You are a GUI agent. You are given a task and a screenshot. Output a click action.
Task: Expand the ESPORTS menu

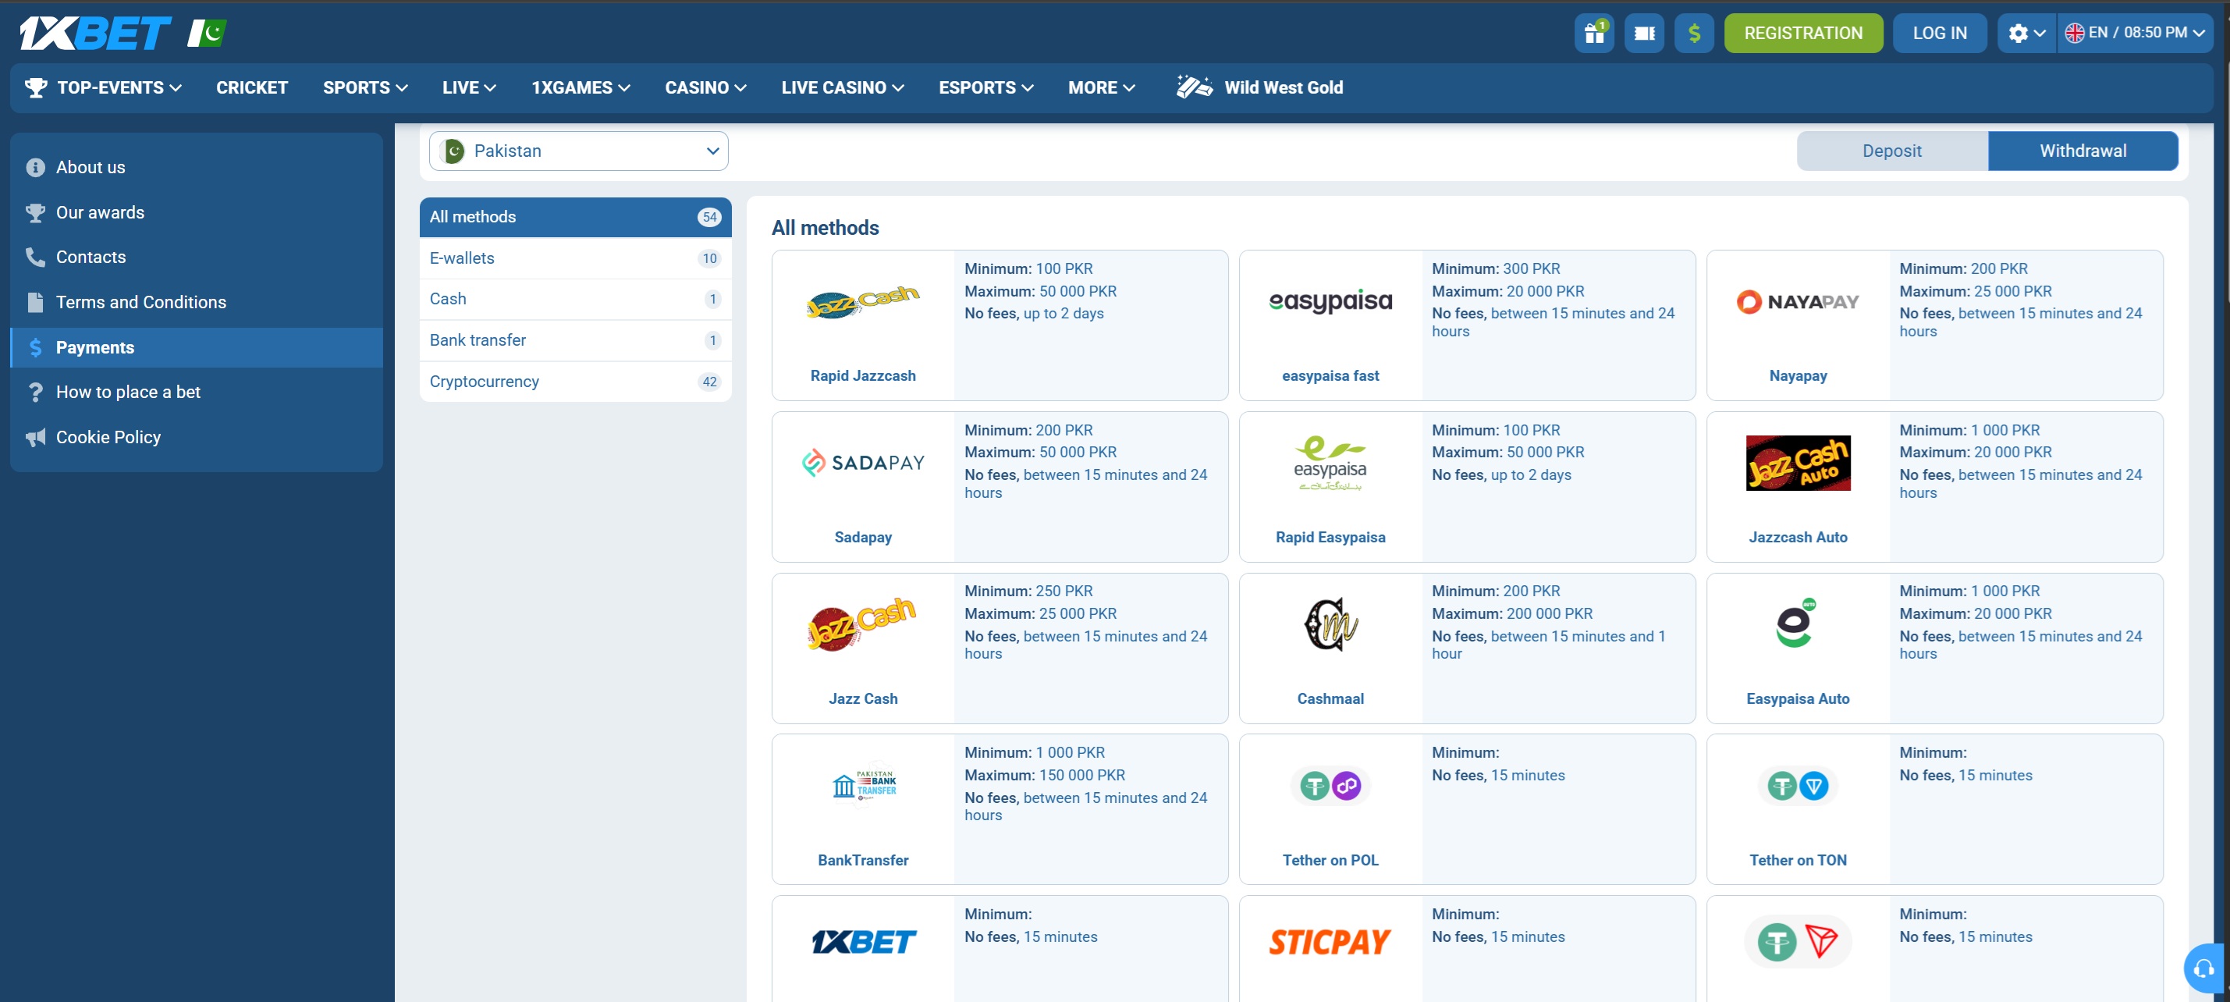pyautogui.click(x=985, y=87)
